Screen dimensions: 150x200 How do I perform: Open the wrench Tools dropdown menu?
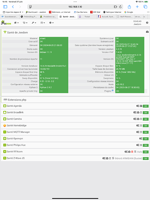pos(34,23)
